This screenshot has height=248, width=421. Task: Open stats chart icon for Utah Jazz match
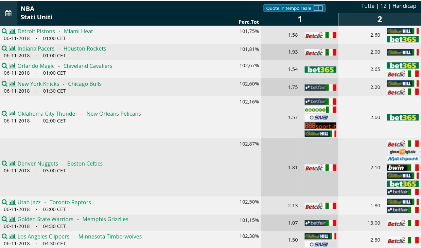12,202
